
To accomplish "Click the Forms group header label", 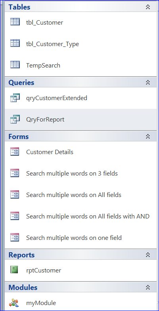I will pos(18,137).
